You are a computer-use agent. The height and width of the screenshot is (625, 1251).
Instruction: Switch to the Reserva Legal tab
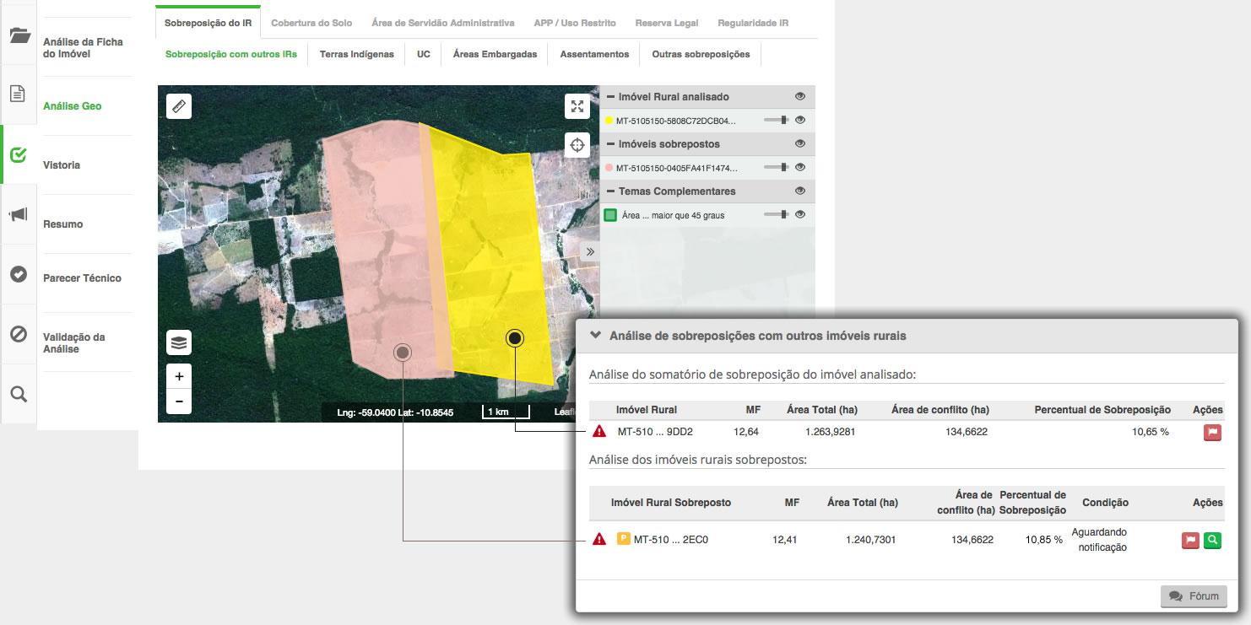tap(666, 23)
